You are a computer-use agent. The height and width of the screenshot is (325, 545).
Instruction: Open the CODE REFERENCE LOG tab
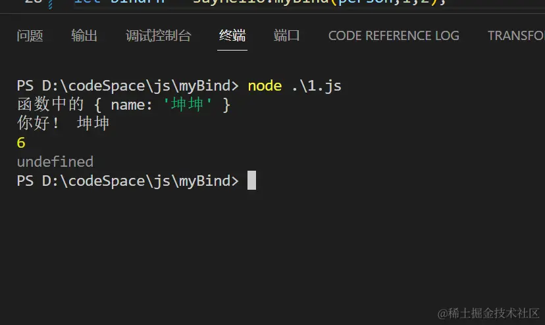point(394,35)
